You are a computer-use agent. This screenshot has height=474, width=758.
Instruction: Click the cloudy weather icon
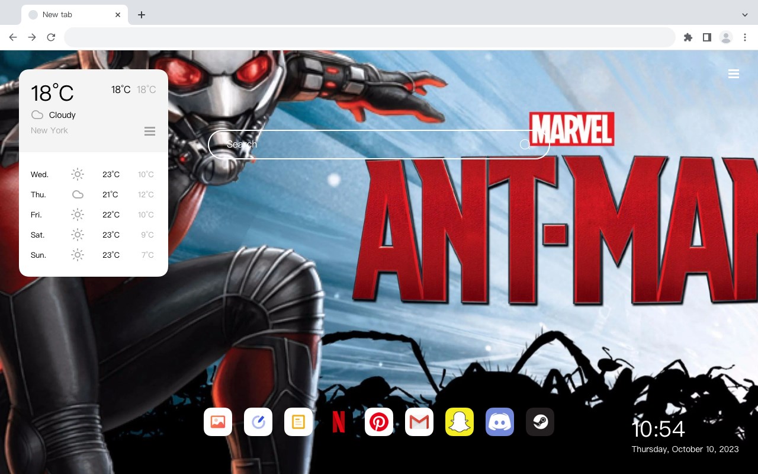coord(37,115)
